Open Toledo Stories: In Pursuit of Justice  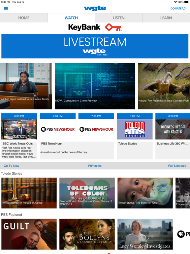pos(29,193)
